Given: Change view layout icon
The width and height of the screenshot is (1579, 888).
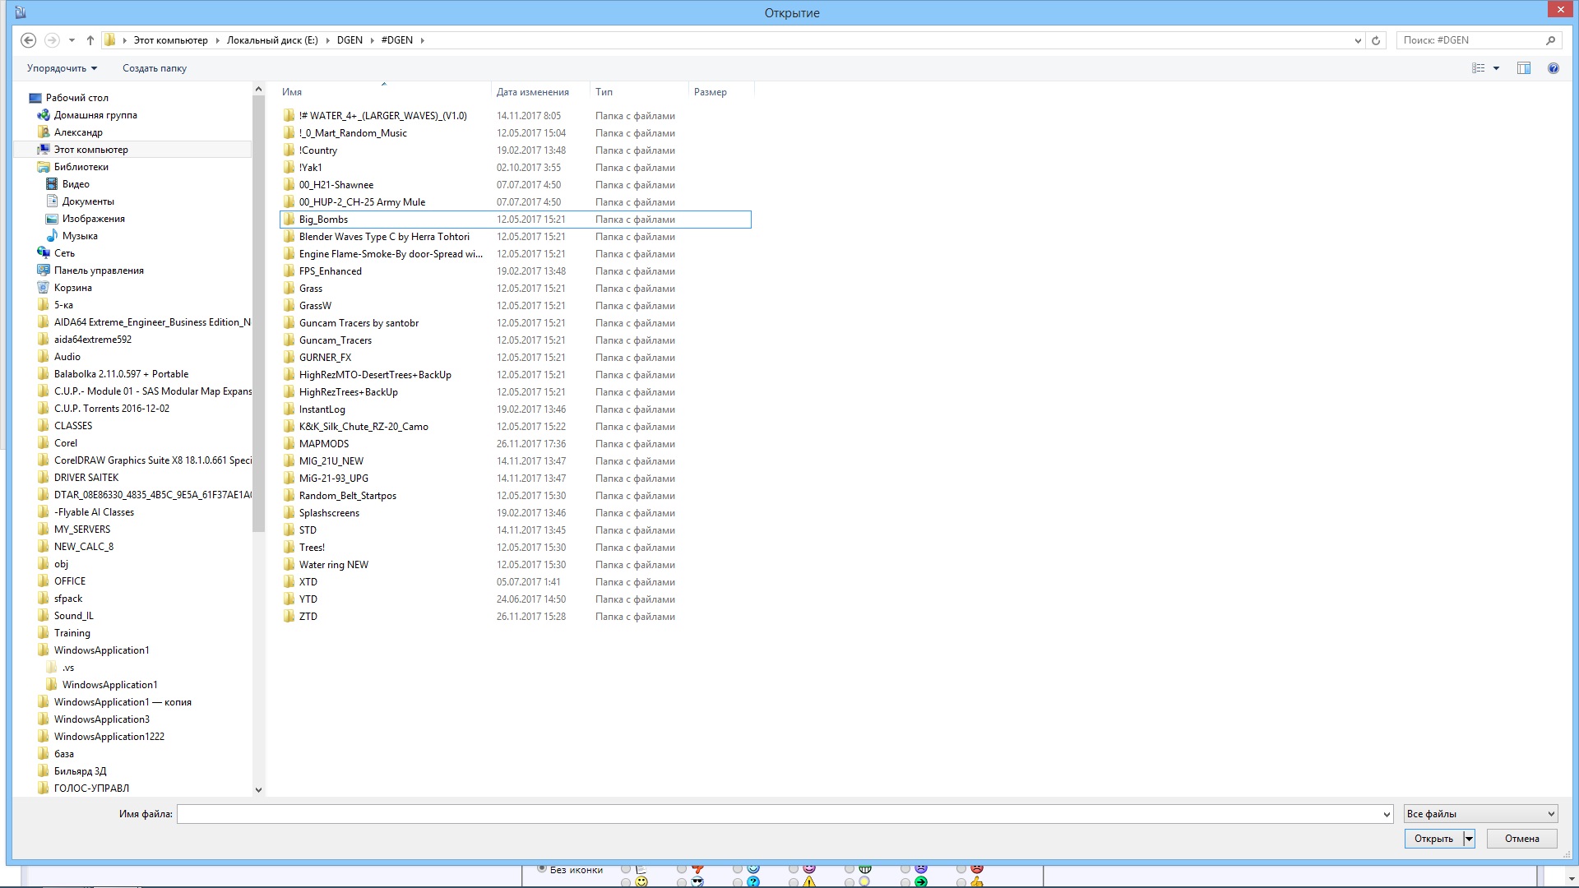Looking at the screenshot, I should pyautogui.click(x=1479, y=68).
